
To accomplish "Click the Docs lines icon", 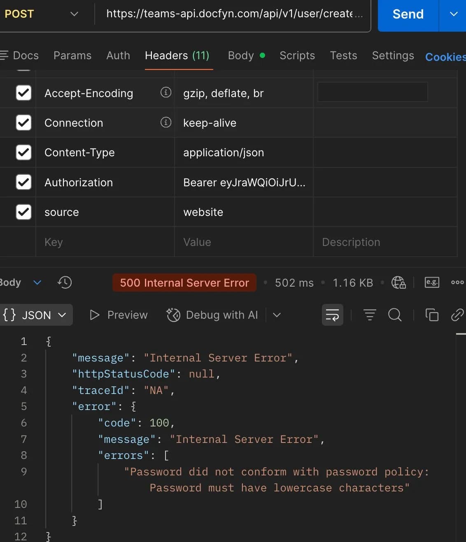I will click(4, 55).
